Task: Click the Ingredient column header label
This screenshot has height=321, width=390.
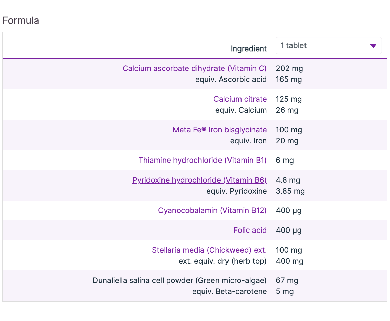Action: 249,48
